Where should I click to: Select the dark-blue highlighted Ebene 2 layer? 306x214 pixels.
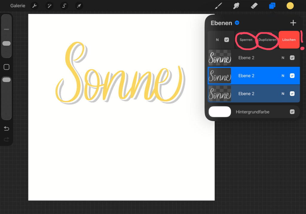(254, 94)
